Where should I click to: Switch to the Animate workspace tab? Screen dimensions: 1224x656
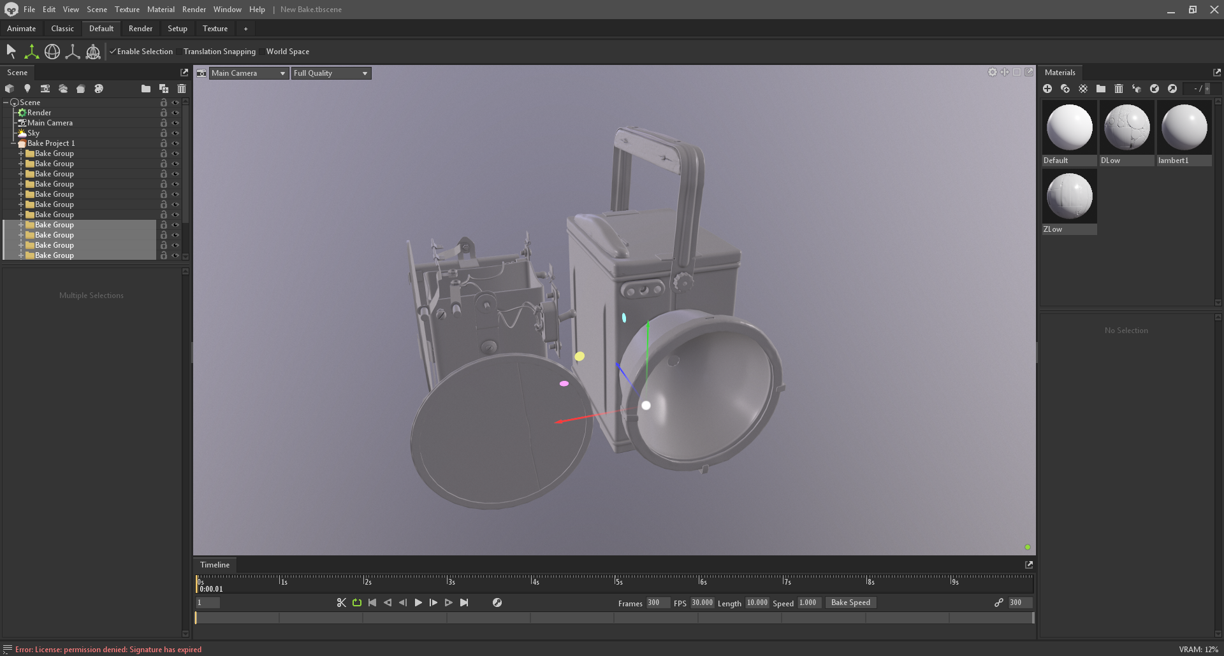[x=22, y=29]
